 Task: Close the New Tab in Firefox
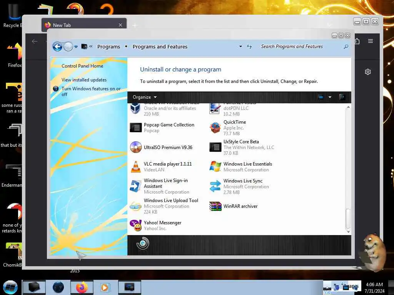120,25
